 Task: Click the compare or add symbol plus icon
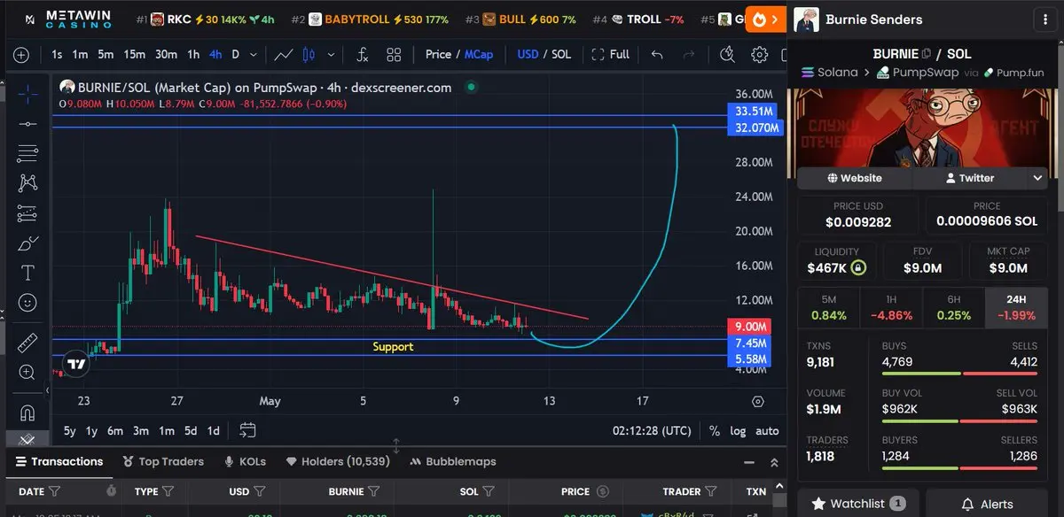click(21, 55)
